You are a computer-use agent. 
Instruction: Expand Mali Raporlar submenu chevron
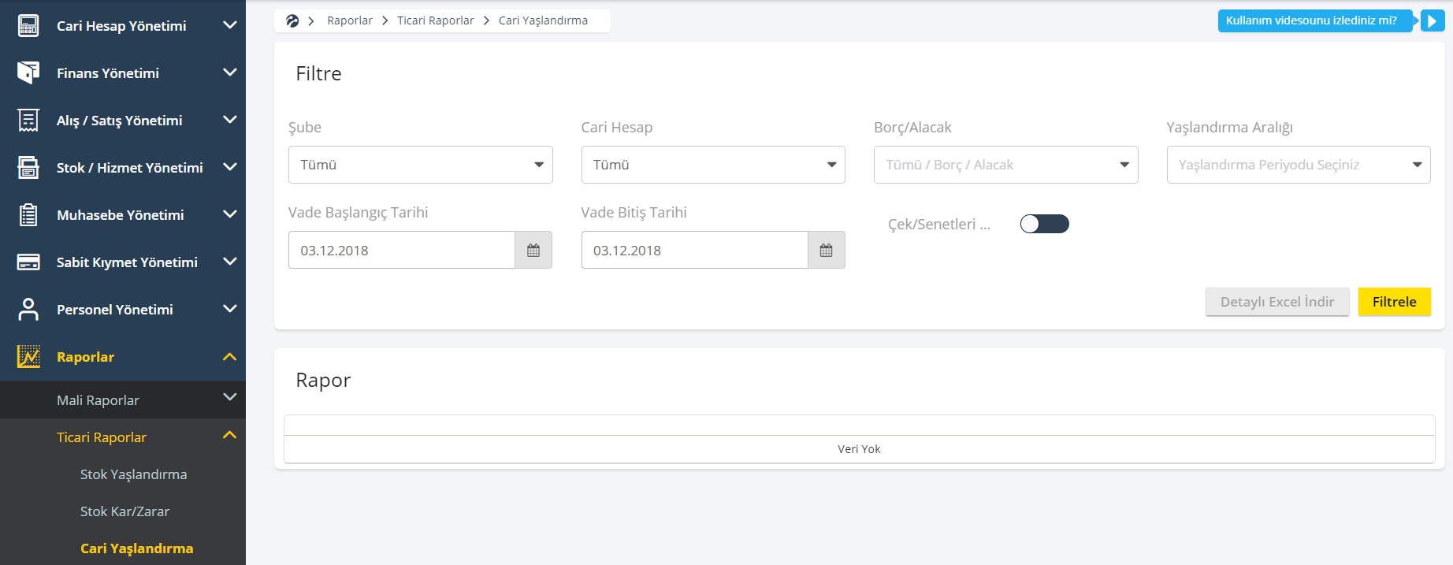pos(230,397)
